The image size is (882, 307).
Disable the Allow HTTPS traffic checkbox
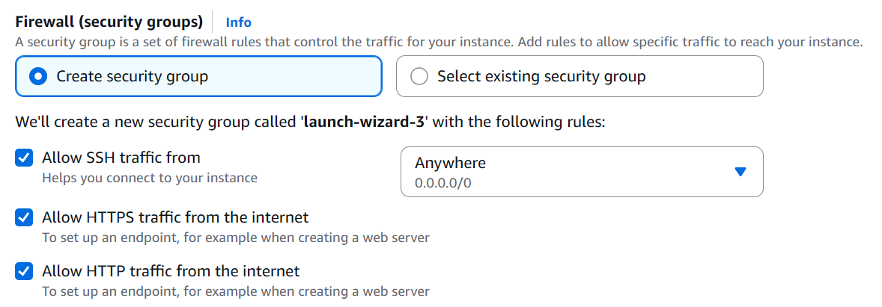point(25,218)
